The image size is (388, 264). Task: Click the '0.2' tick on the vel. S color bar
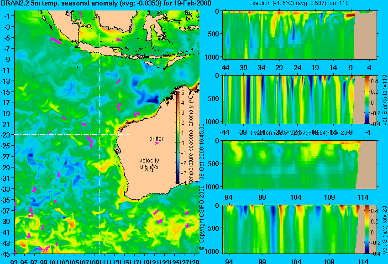374,222
